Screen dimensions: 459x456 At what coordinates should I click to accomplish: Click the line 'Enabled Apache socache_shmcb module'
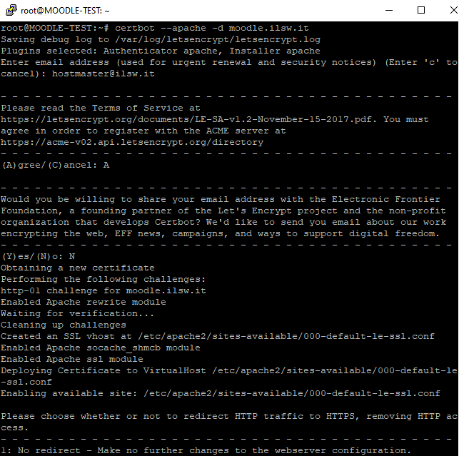click(101, 348)
